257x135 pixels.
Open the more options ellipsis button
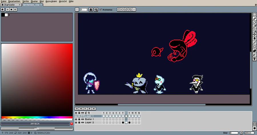tap(134, 9)
